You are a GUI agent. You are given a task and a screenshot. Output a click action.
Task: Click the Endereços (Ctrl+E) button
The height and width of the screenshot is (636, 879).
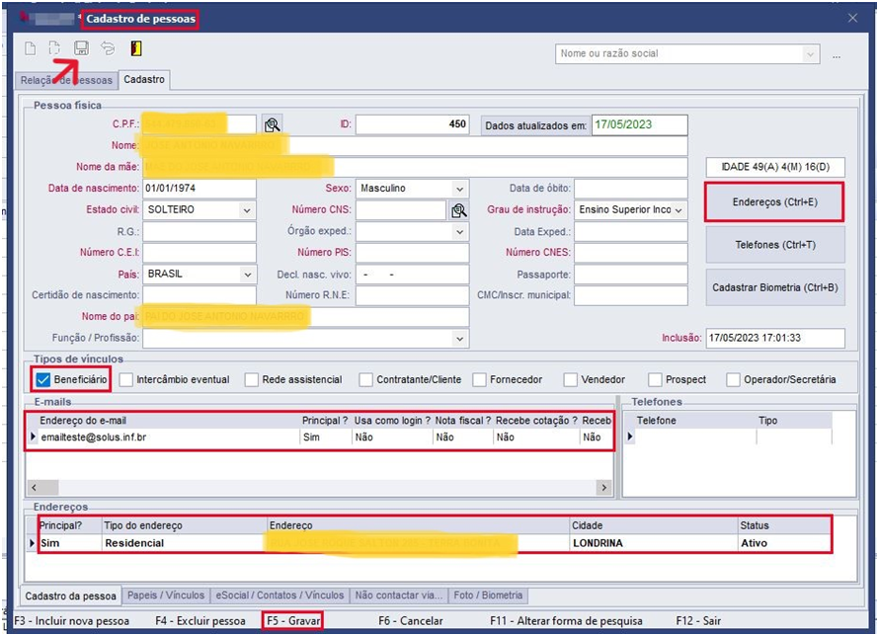pyautogui.click(x=774, y=201)
